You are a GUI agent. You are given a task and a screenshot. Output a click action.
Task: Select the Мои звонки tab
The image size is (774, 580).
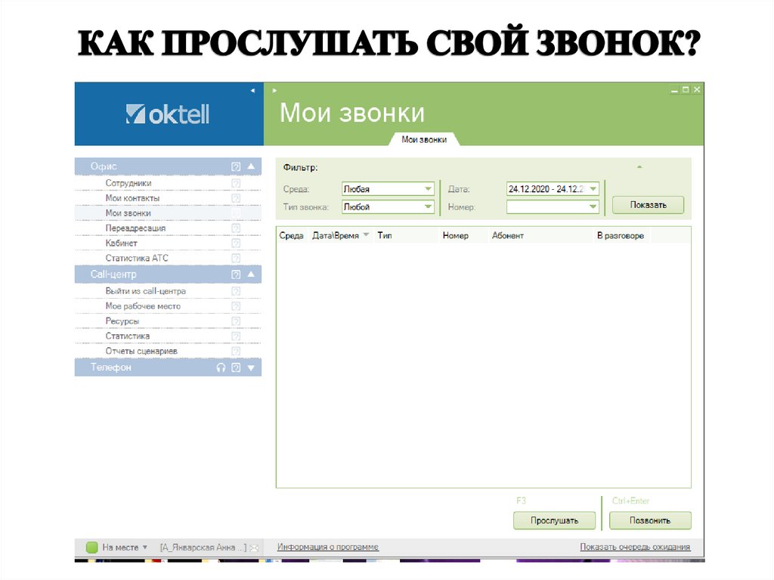[x=424, y=140]
